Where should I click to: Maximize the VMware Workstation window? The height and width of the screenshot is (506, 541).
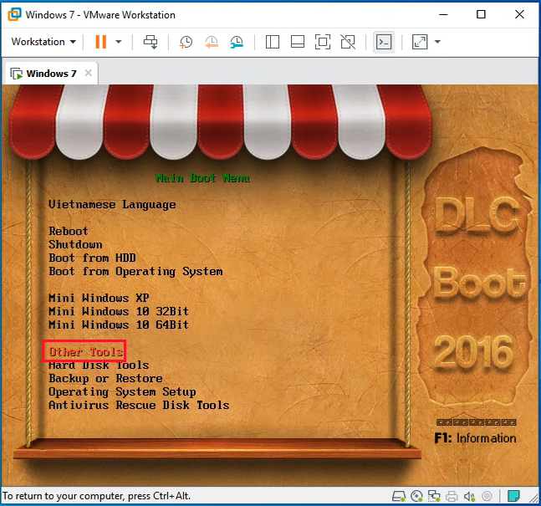481,14
